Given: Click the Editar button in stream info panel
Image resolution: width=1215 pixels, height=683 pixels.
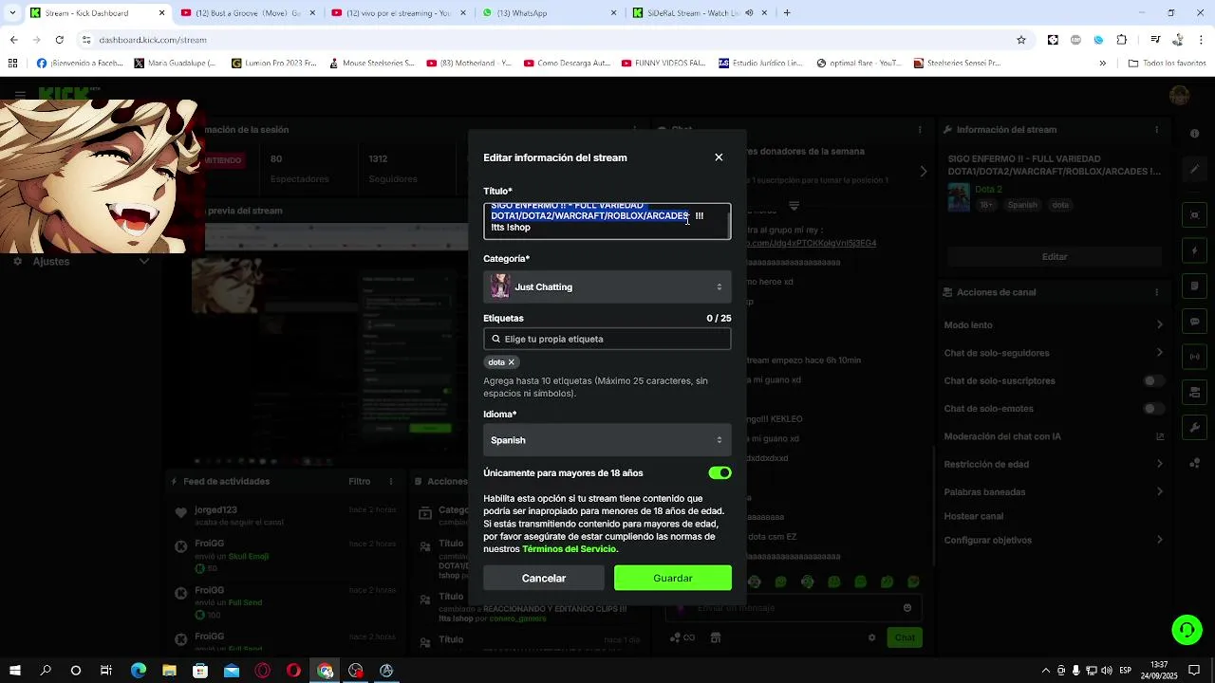Looking at the screenshot, I should click(1055, 256).
